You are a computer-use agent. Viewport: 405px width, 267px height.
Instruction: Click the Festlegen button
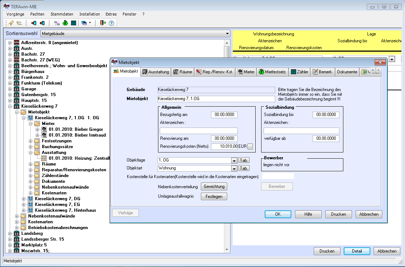tap(214, 197)
